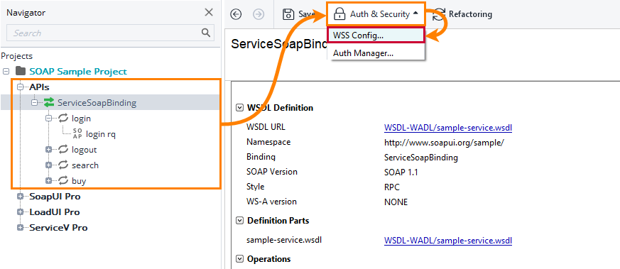Select SOAP Sample Project in the tree
Viewport: 620px width, 269px height.
click(x=78, y=72)
